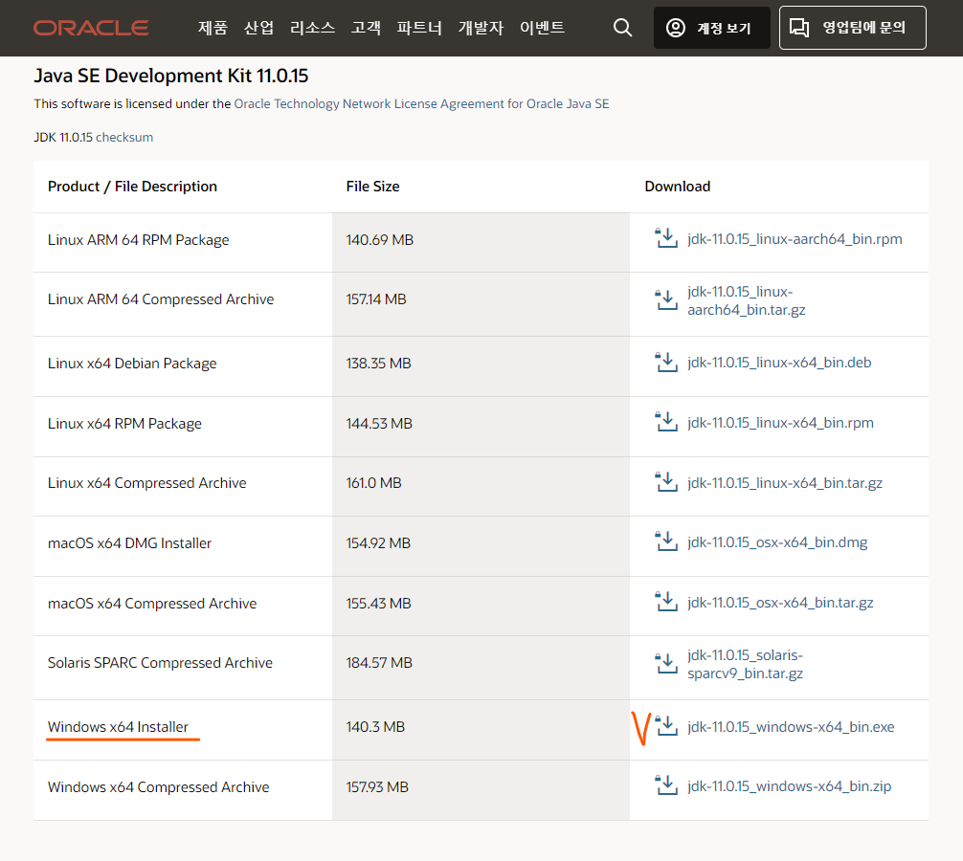Select the 'Linux x64 RPM Package' text
The image size is (963, 861).
click(x=124, y=424)
